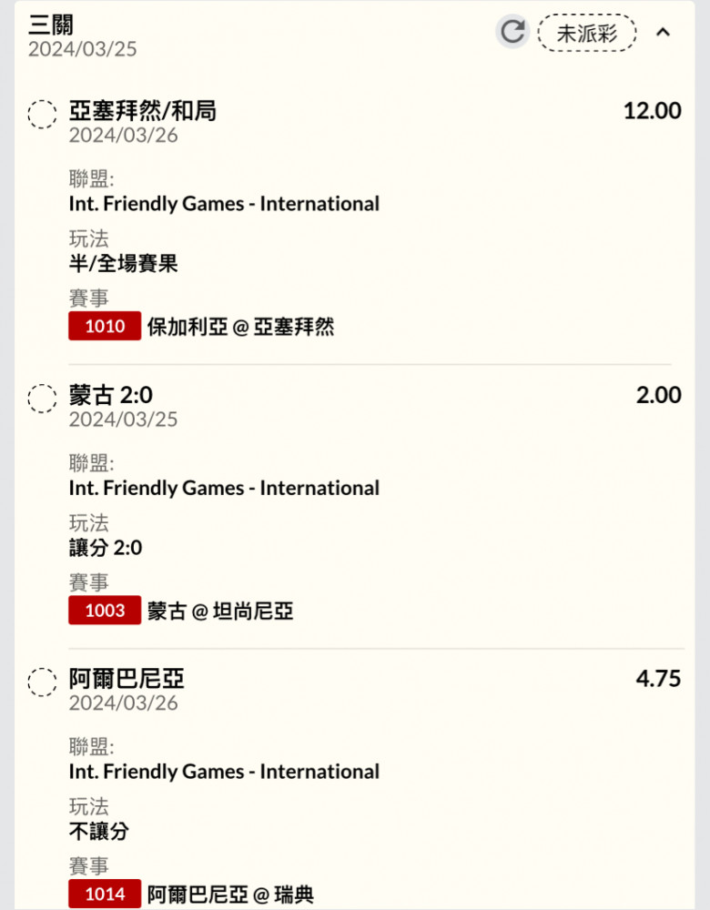The height and width of the screenshot is (910, 710).
Task: Select the dashed circle next to 阿爾巴尼亞
Action: 43,682
